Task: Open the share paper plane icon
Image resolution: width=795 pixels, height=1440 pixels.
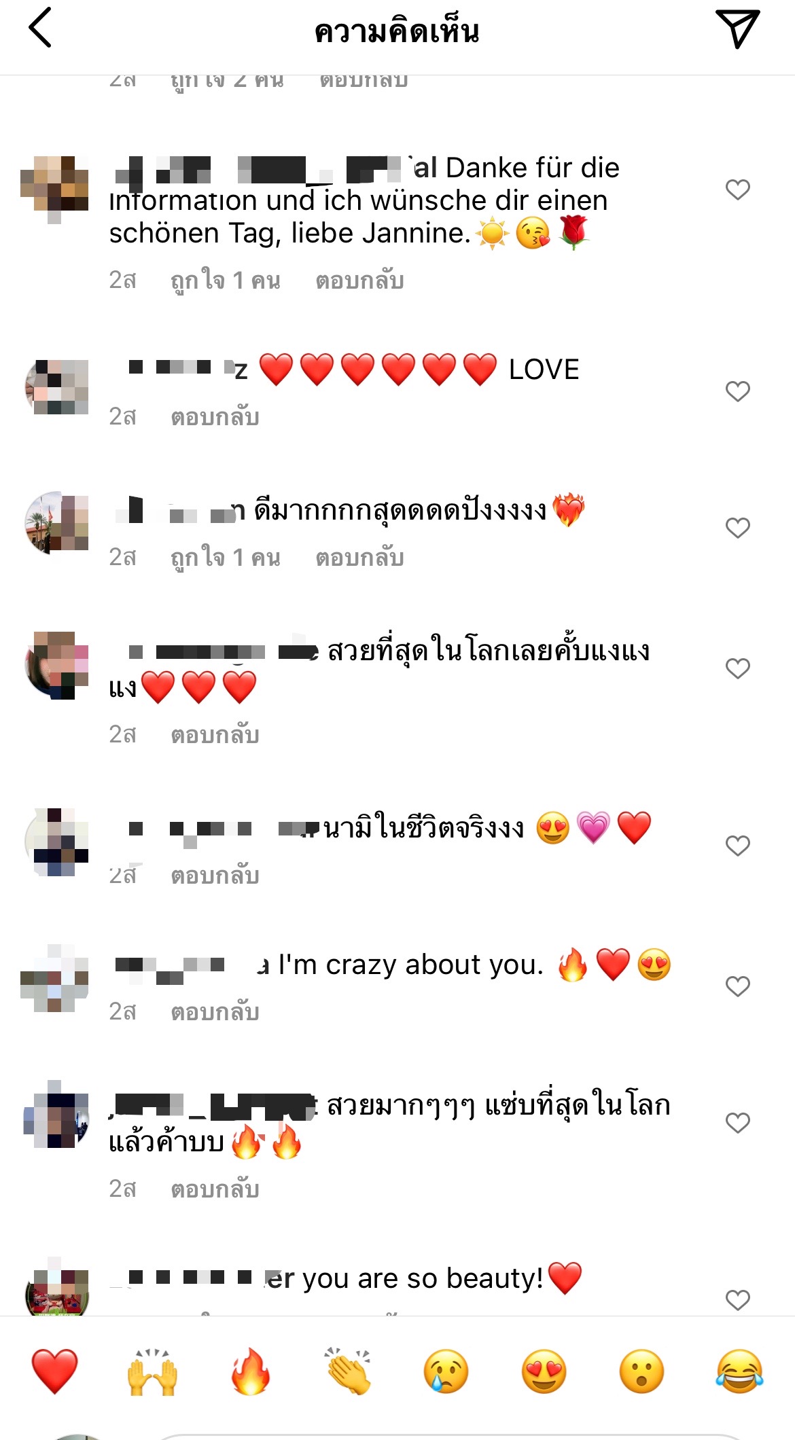Action: [737, 29]
